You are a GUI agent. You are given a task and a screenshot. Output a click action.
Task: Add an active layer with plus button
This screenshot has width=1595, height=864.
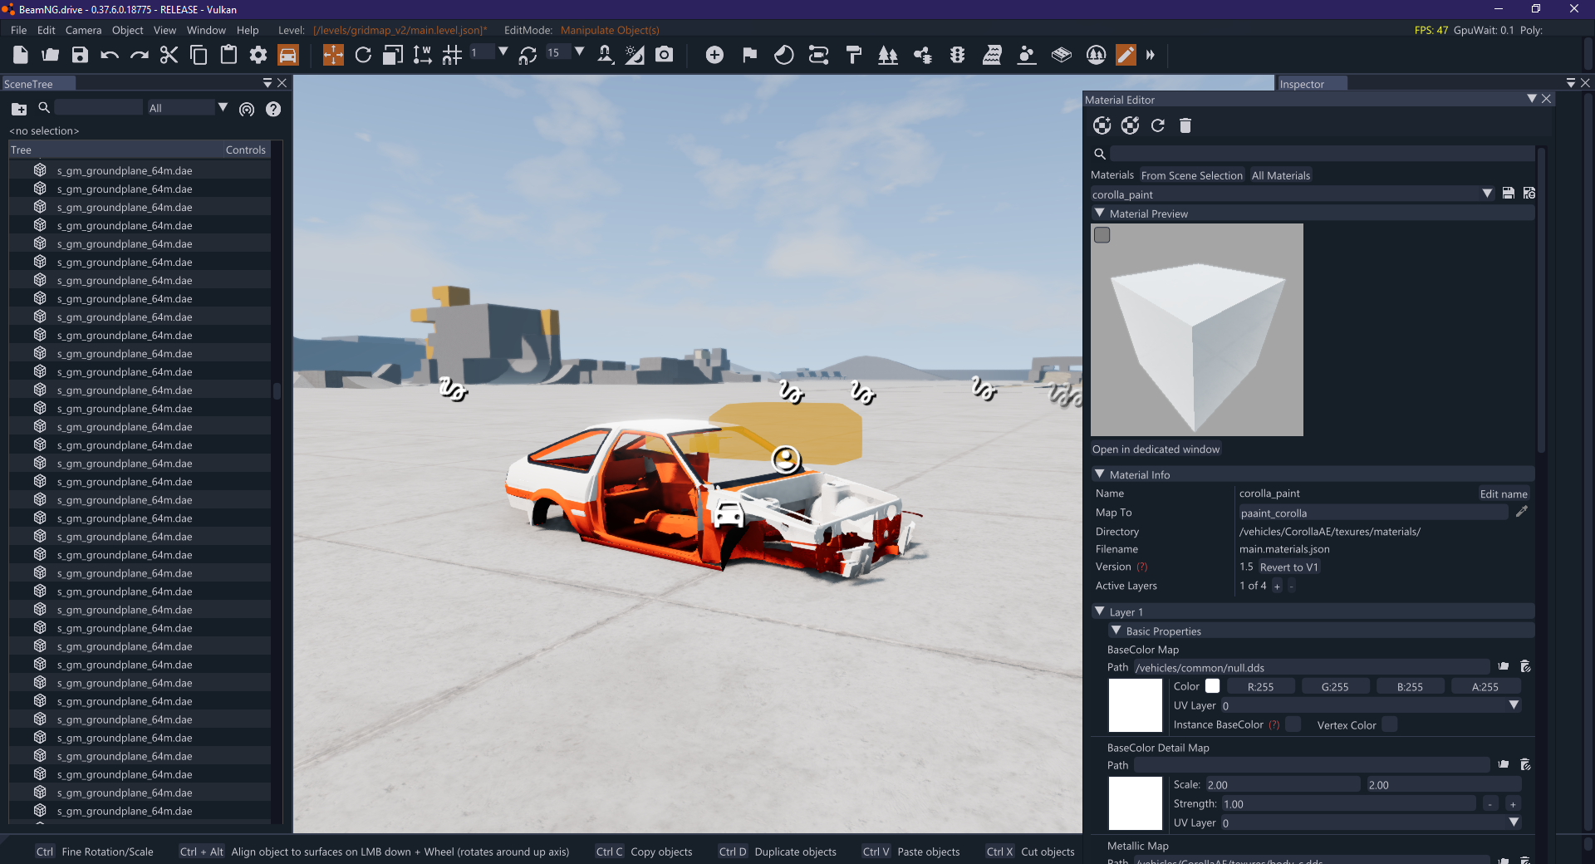click(x=1277, y=587)
